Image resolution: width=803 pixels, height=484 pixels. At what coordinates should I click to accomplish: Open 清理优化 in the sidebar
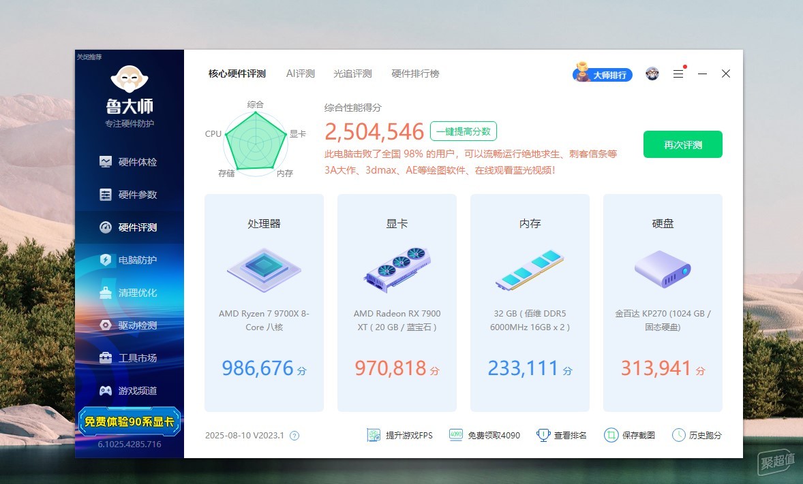[129, 293]
